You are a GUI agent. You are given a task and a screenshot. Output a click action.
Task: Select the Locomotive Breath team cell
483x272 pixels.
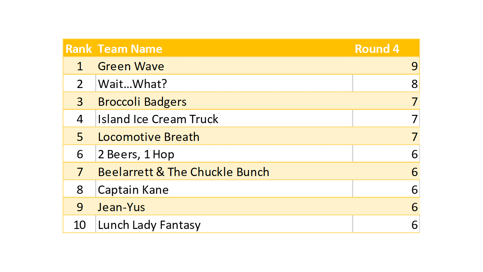pyautogui.click(x=149, y=137)
